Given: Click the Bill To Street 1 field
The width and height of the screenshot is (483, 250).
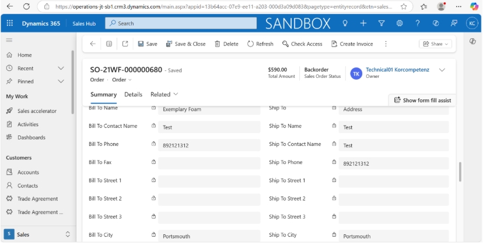Looking at the screenshot, I should click(209, 181).
